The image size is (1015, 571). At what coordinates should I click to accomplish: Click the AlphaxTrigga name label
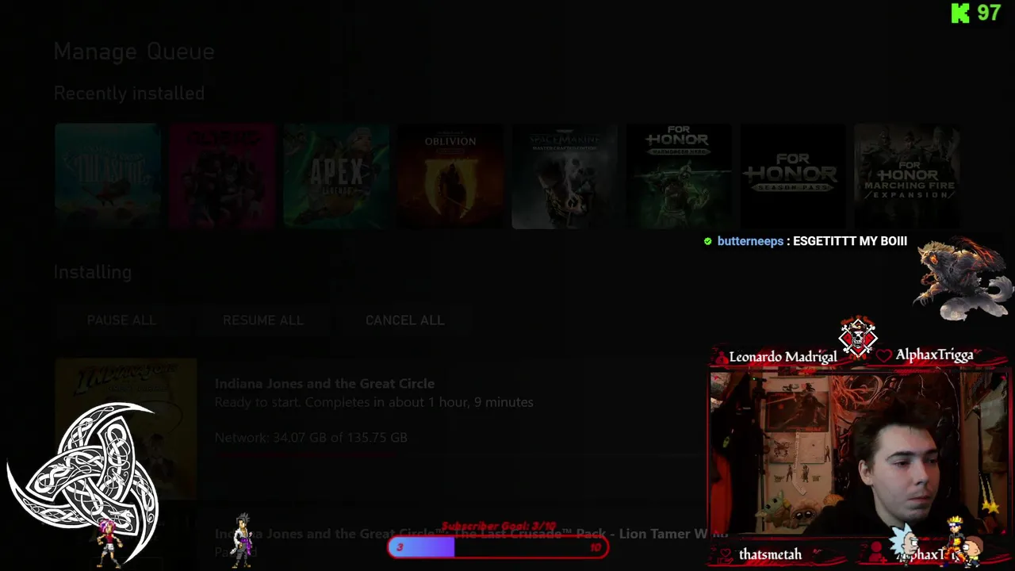(x=934, y=355)
